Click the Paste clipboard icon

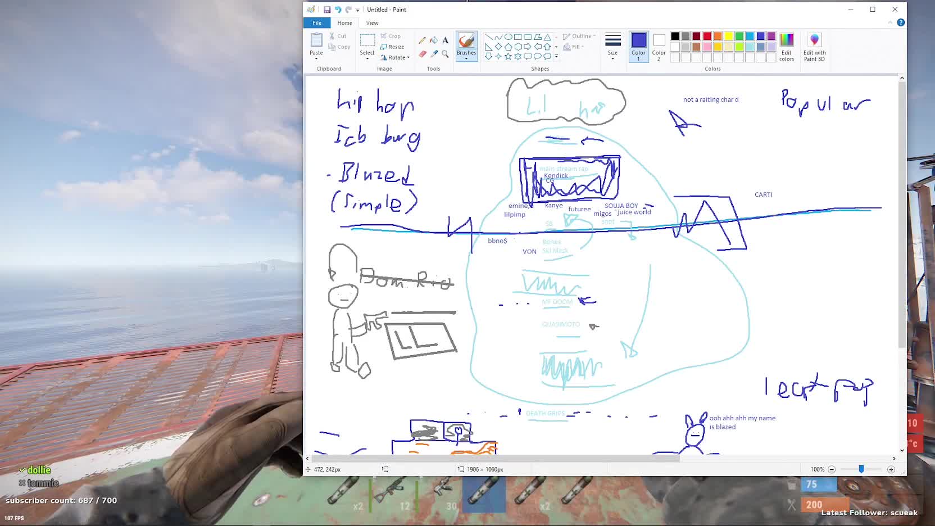tap(316, 40)
